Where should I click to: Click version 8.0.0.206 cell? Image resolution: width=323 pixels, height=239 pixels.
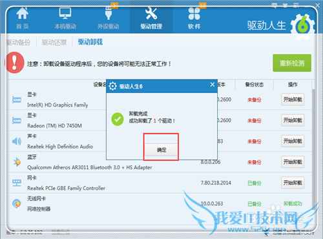tap(211, 162)
